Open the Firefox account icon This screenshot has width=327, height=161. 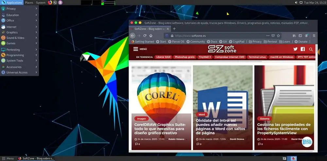(x=306, y=36)
